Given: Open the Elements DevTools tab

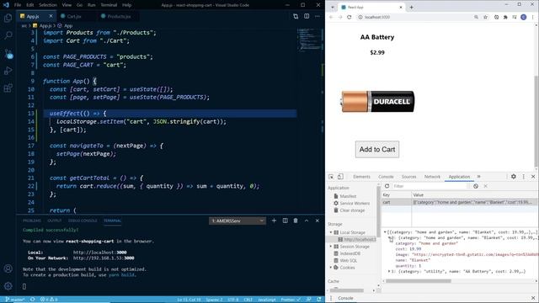Looking at the screenshot, I should [361, 177].
